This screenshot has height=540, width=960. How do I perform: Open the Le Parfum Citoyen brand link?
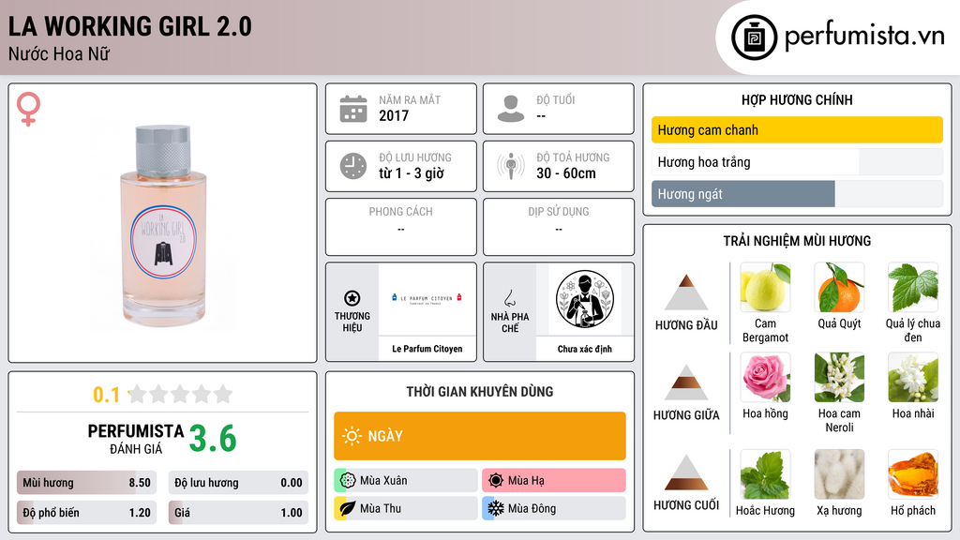pyautogui.click(x=427, y=349)
